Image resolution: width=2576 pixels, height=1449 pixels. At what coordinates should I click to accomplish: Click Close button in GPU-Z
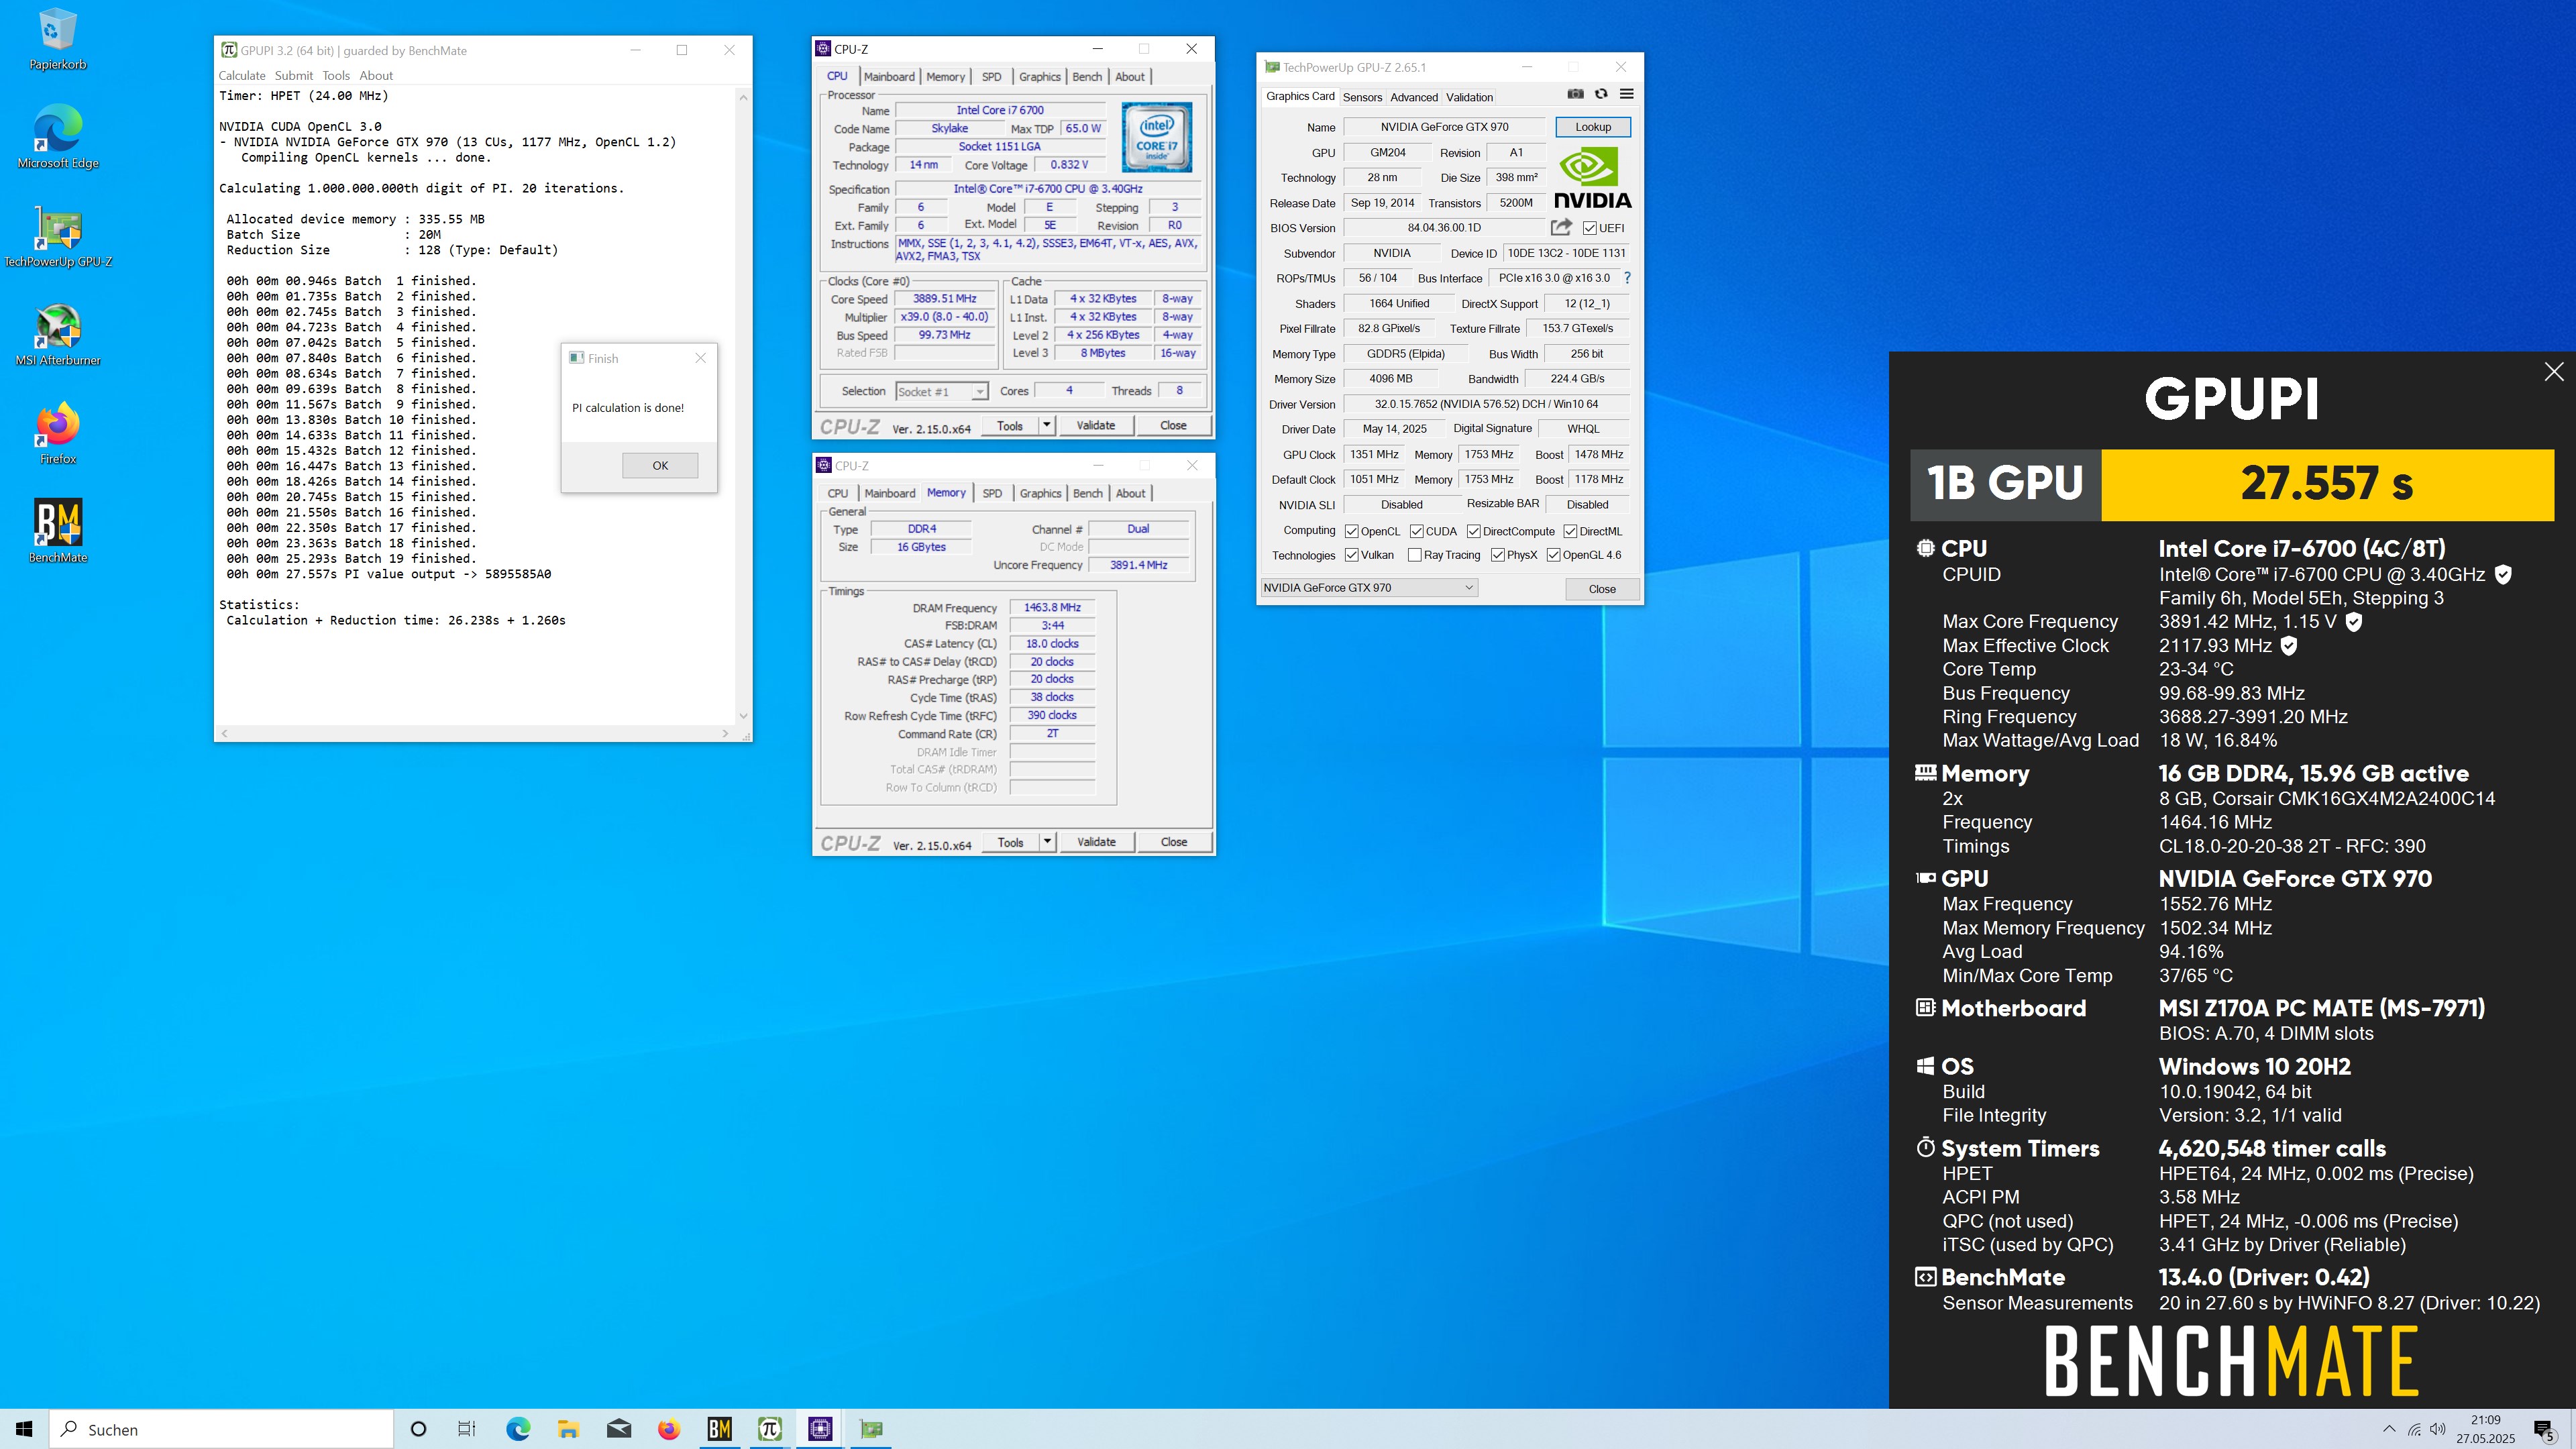pyautogui.click(x=1602, y=589)
